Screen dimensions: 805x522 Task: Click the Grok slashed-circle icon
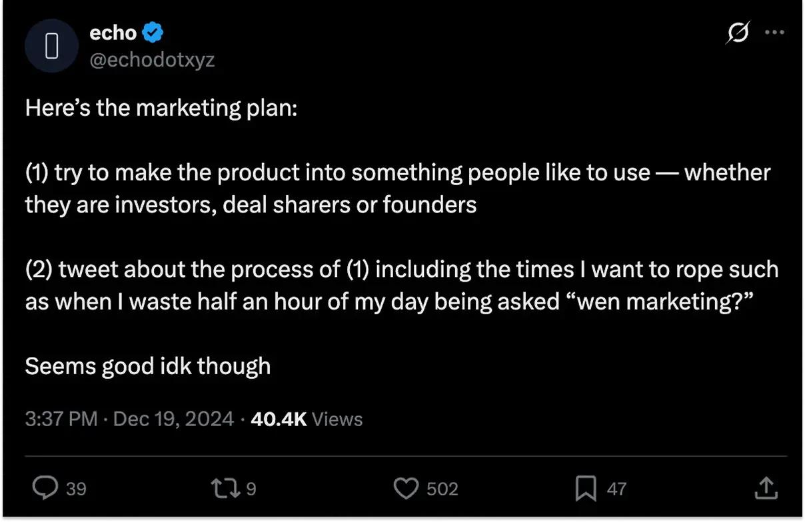737,33
